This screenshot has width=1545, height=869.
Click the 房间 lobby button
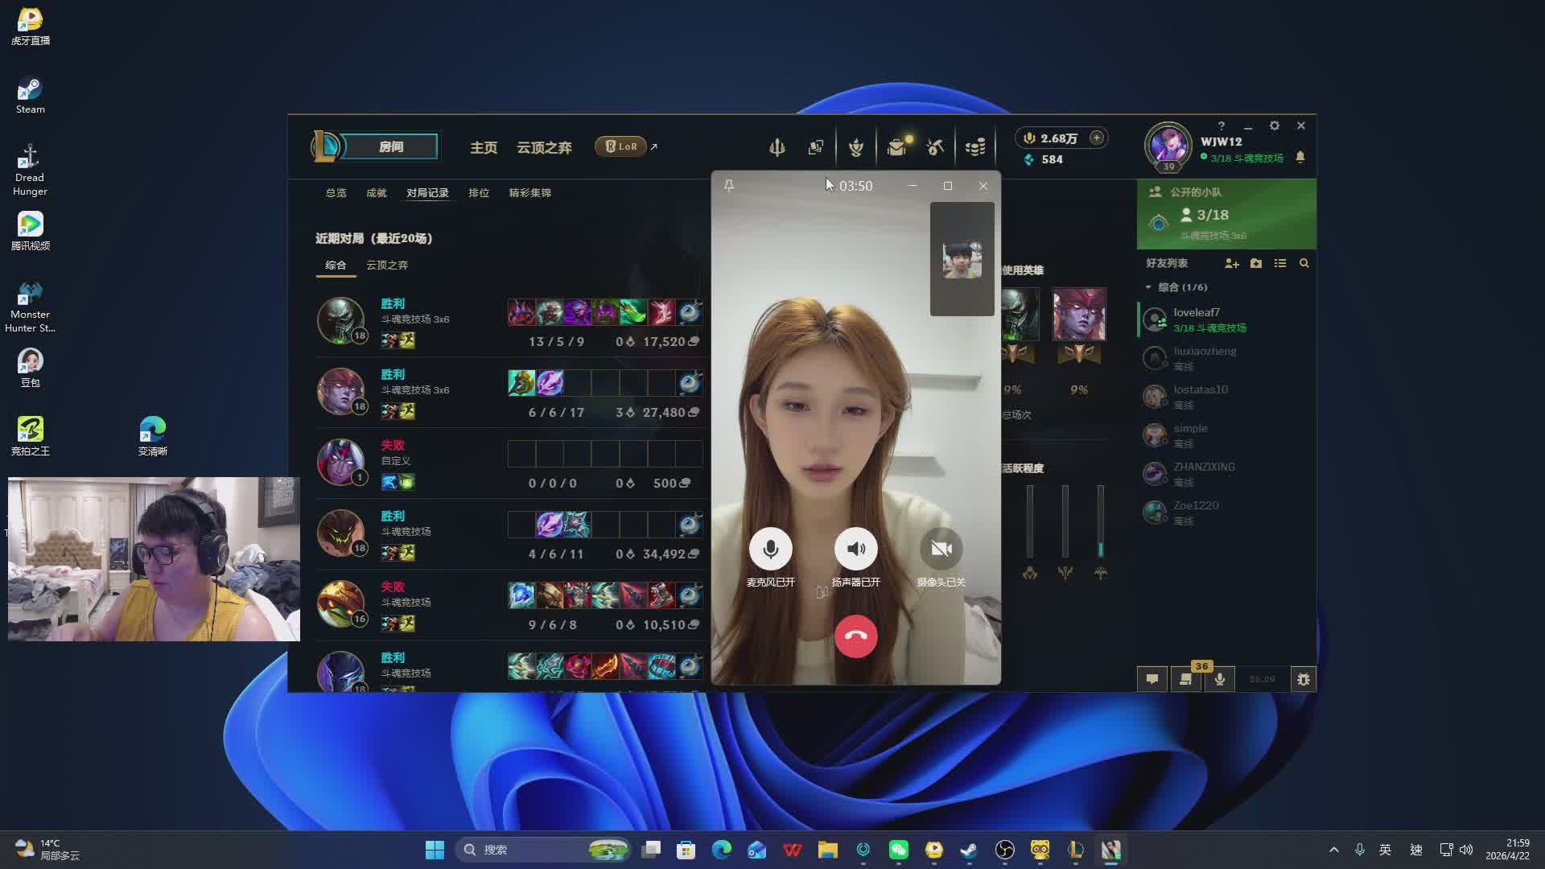(x=390, y=146)
